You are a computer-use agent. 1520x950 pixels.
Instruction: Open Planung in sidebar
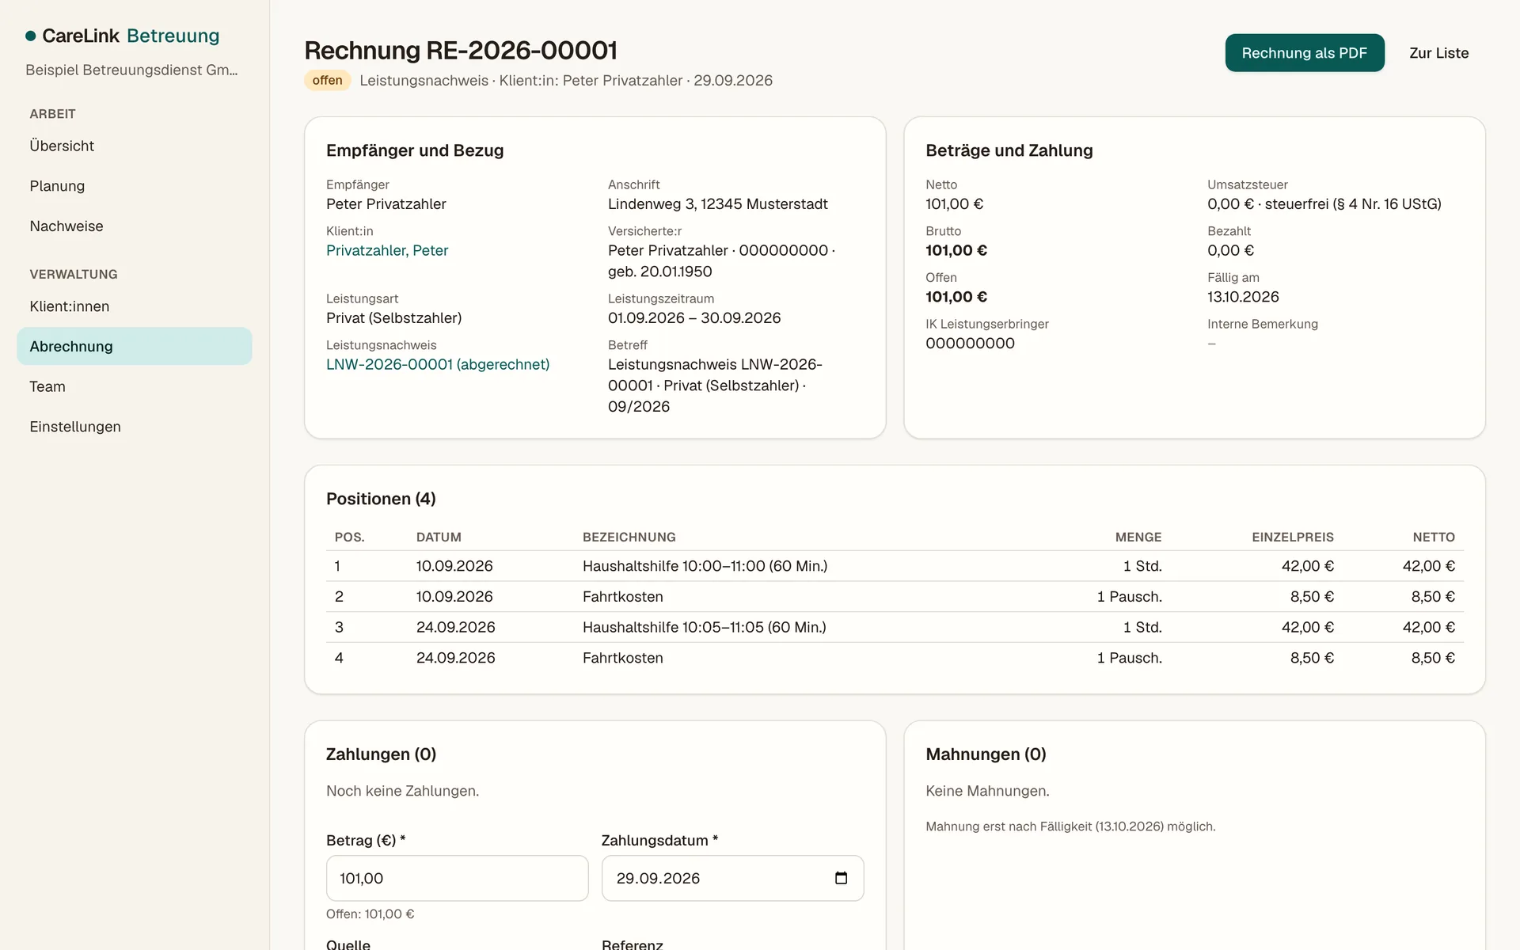[134, 186]
